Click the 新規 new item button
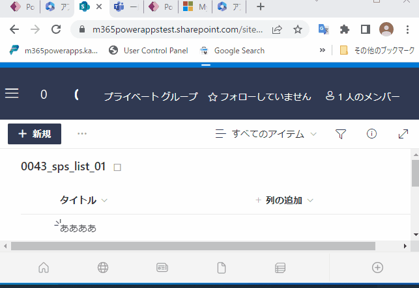This screenshot has height=288, width=419. pyautogui.click(x=35, y=134)
